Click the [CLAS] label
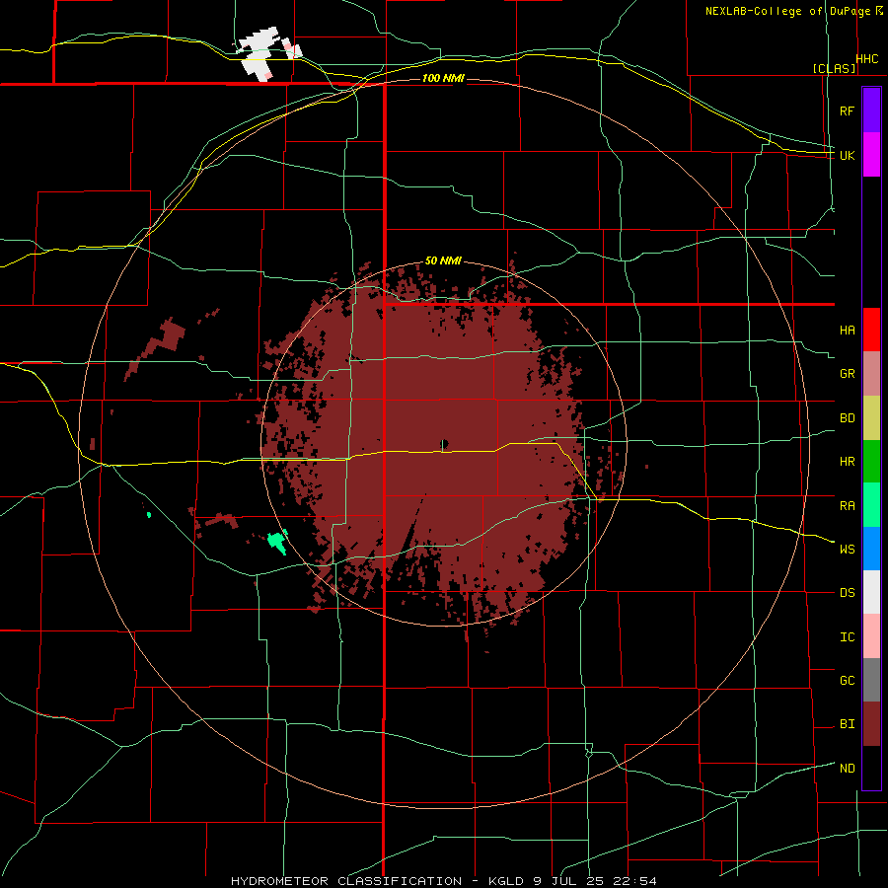Image resolution: width=888 pixels, height=888 pixels. coord(834,68)
